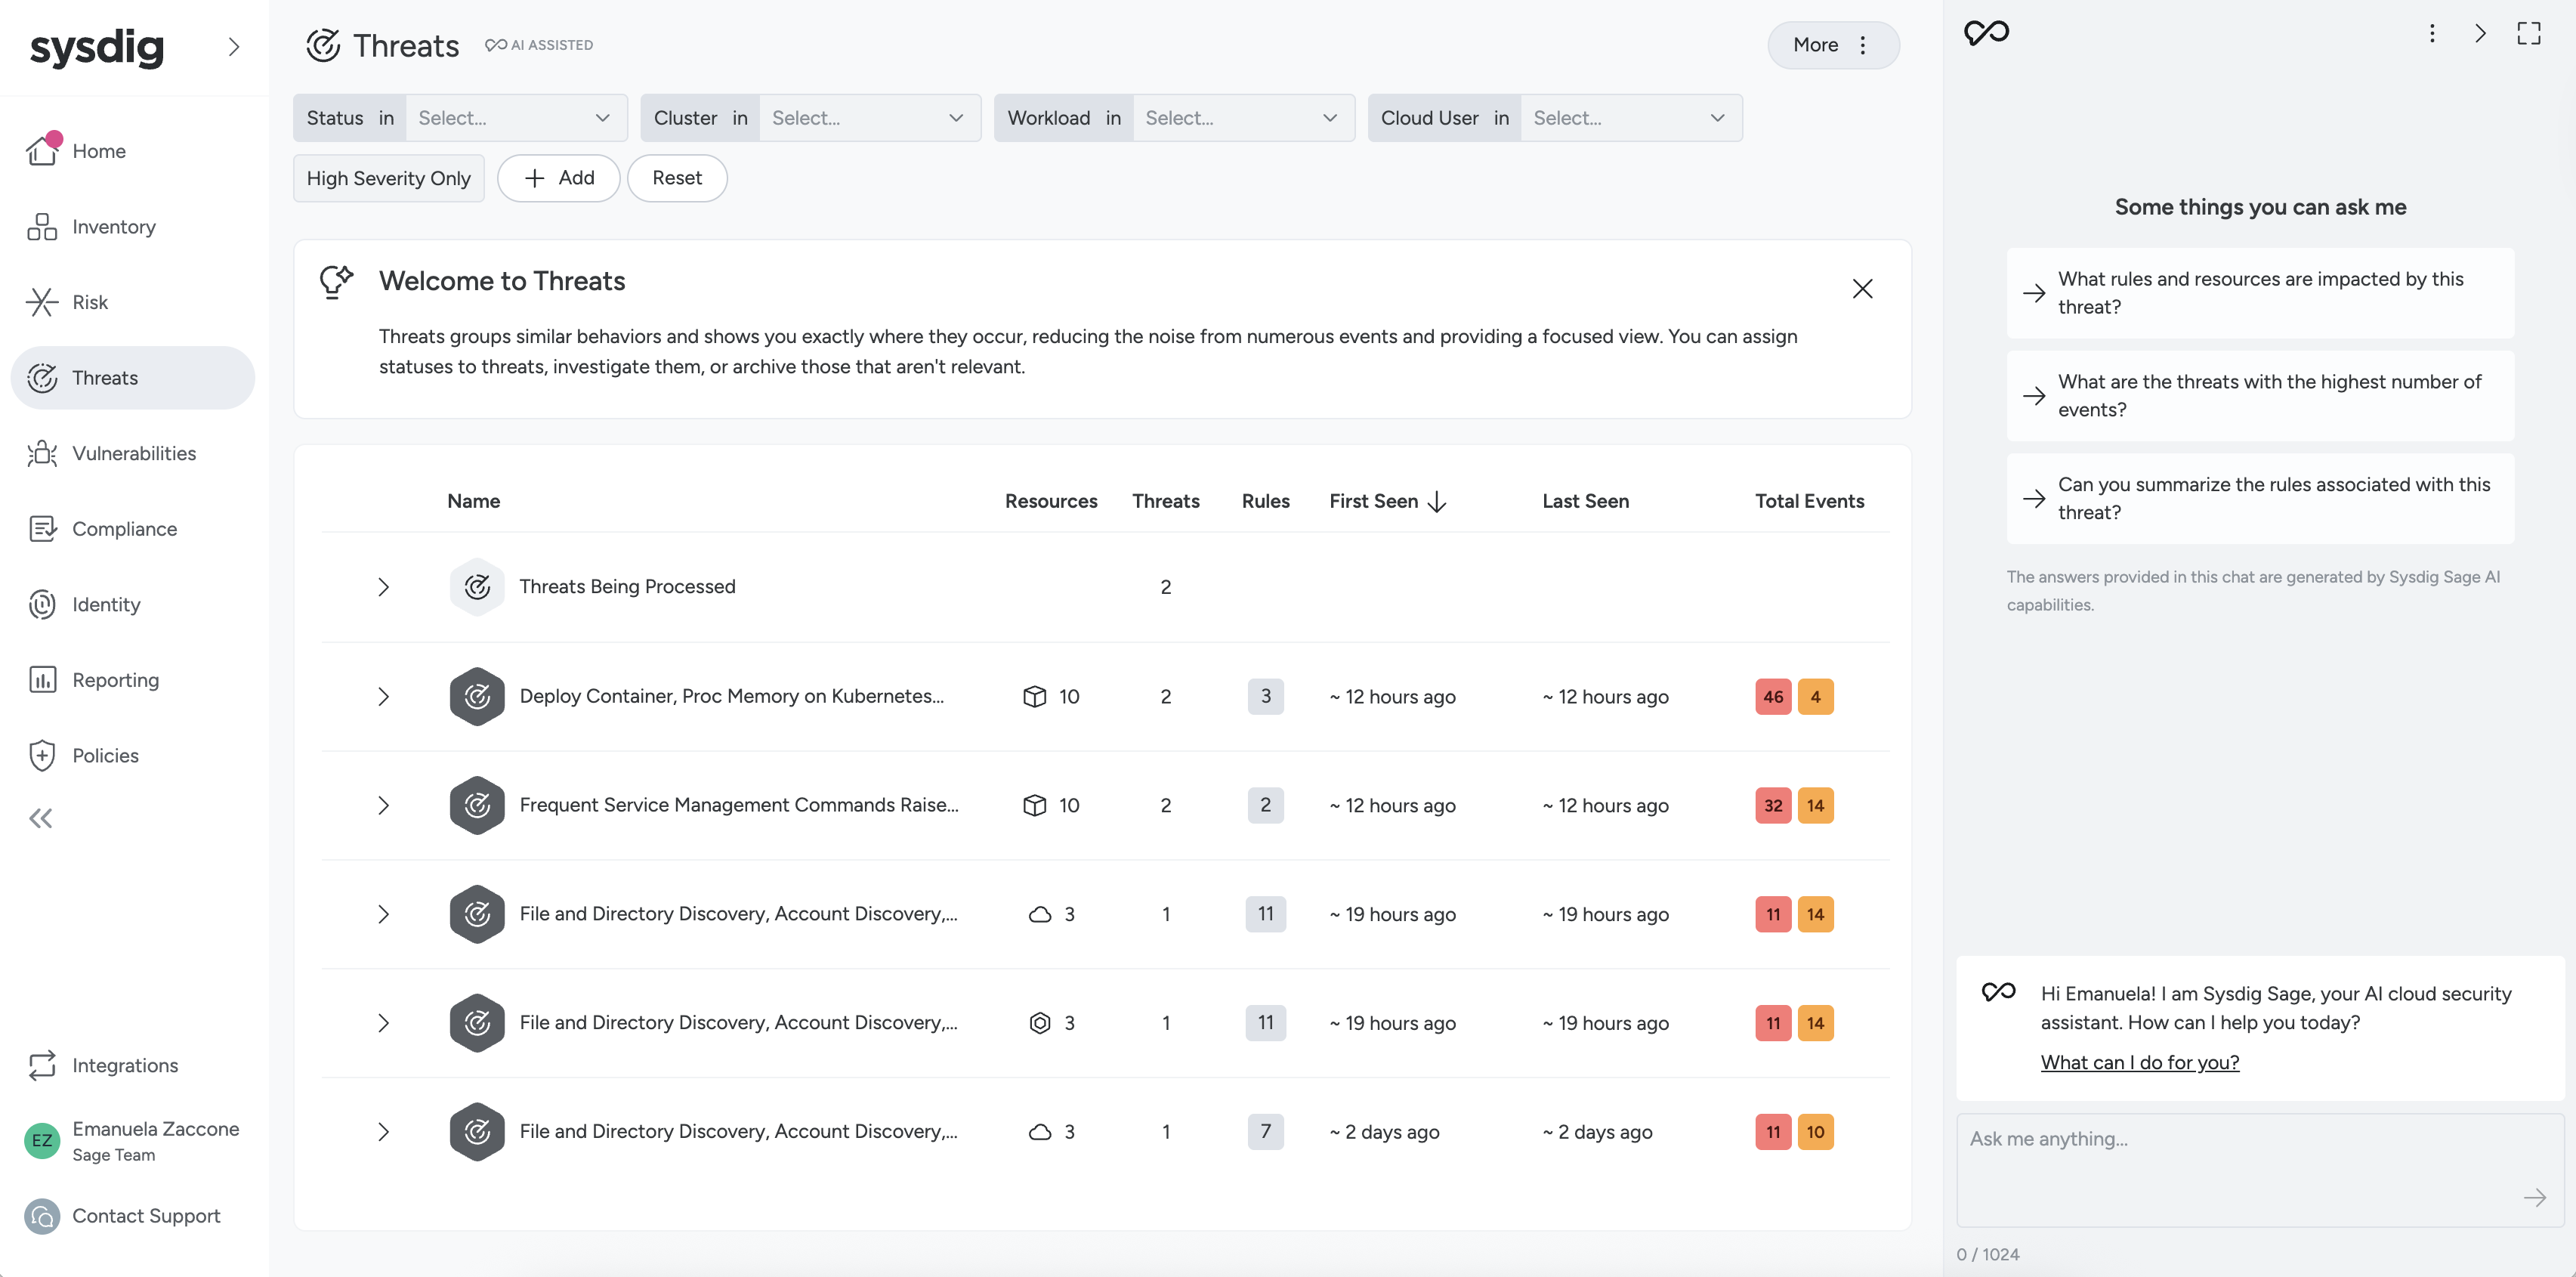Collapse sidebar with double chevron icon
Screen dimensions: 2576x1277
[41, 819]
